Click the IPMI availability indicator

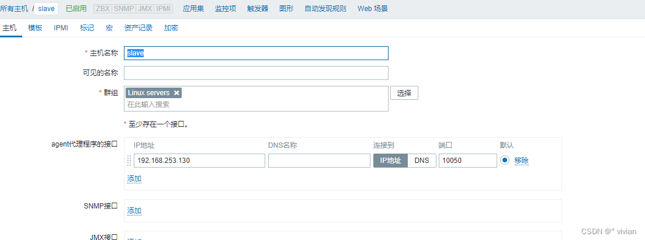click(x=164, y=9)
